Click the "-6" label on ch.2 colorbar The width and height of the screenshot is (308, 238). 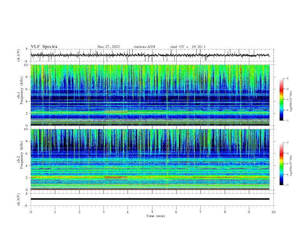pos(287,174)
